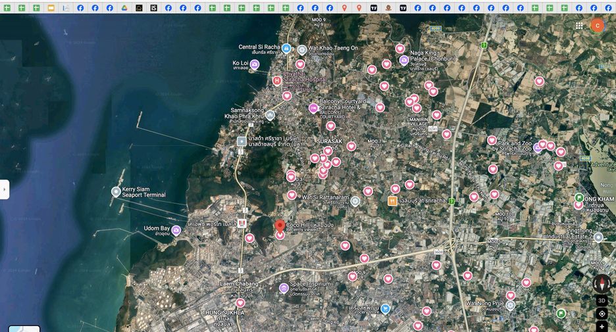Toggle the 3D view button
The width and height of the screenshot is (616, 332).
click(x=602, y=300)
